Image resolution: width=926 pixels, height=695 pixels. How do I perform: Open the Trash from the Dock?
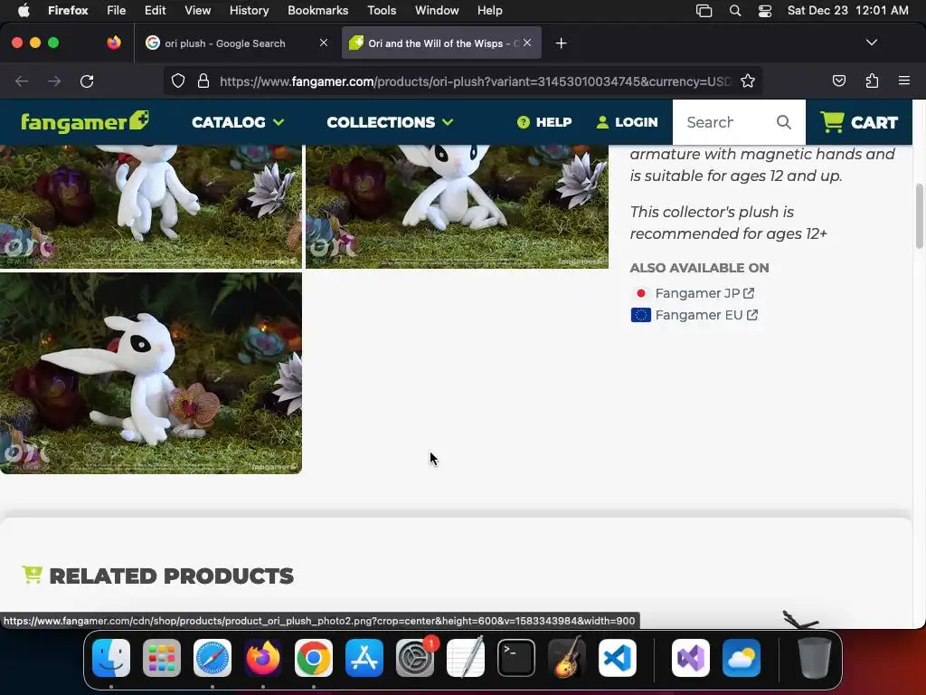pyautogui.click(x=815, y=658)
